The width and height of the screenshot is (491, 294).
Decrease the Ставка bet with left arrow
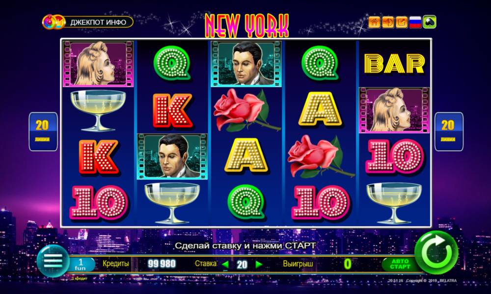tap(225, 265)
